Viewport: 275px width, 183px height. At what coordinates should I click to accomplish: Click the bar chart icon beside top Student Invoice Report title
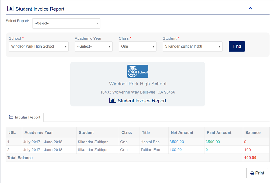[x=10, y=9]
